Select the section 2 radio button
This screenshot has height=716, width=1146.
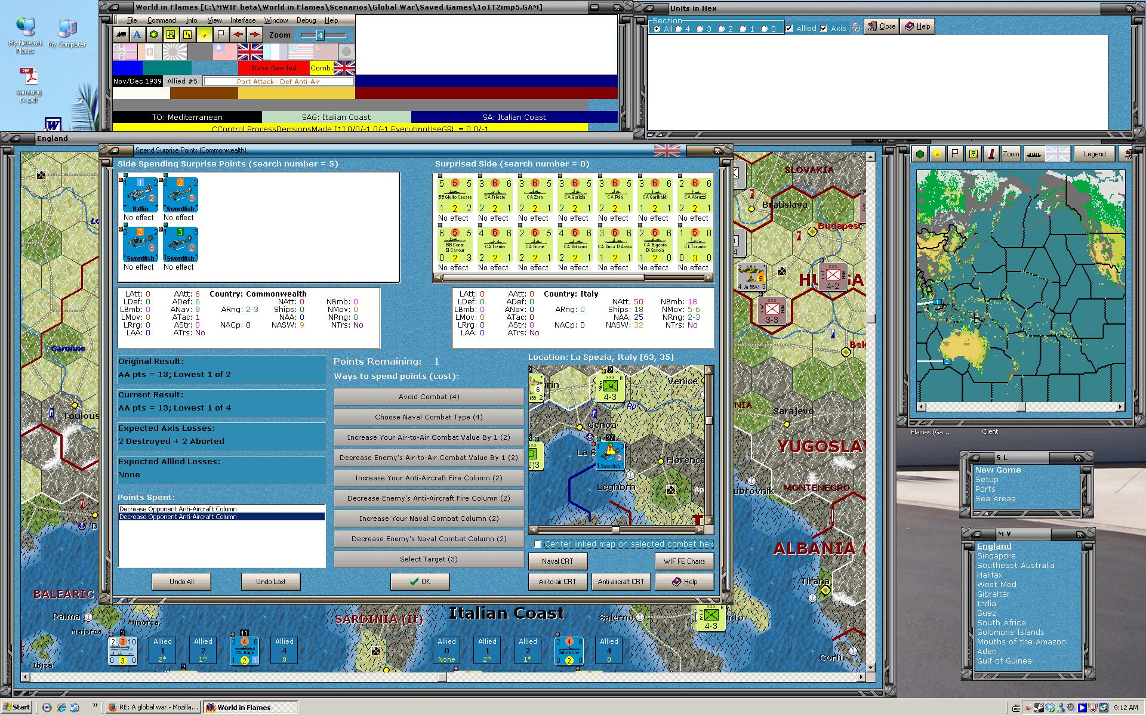click(722, 29)
